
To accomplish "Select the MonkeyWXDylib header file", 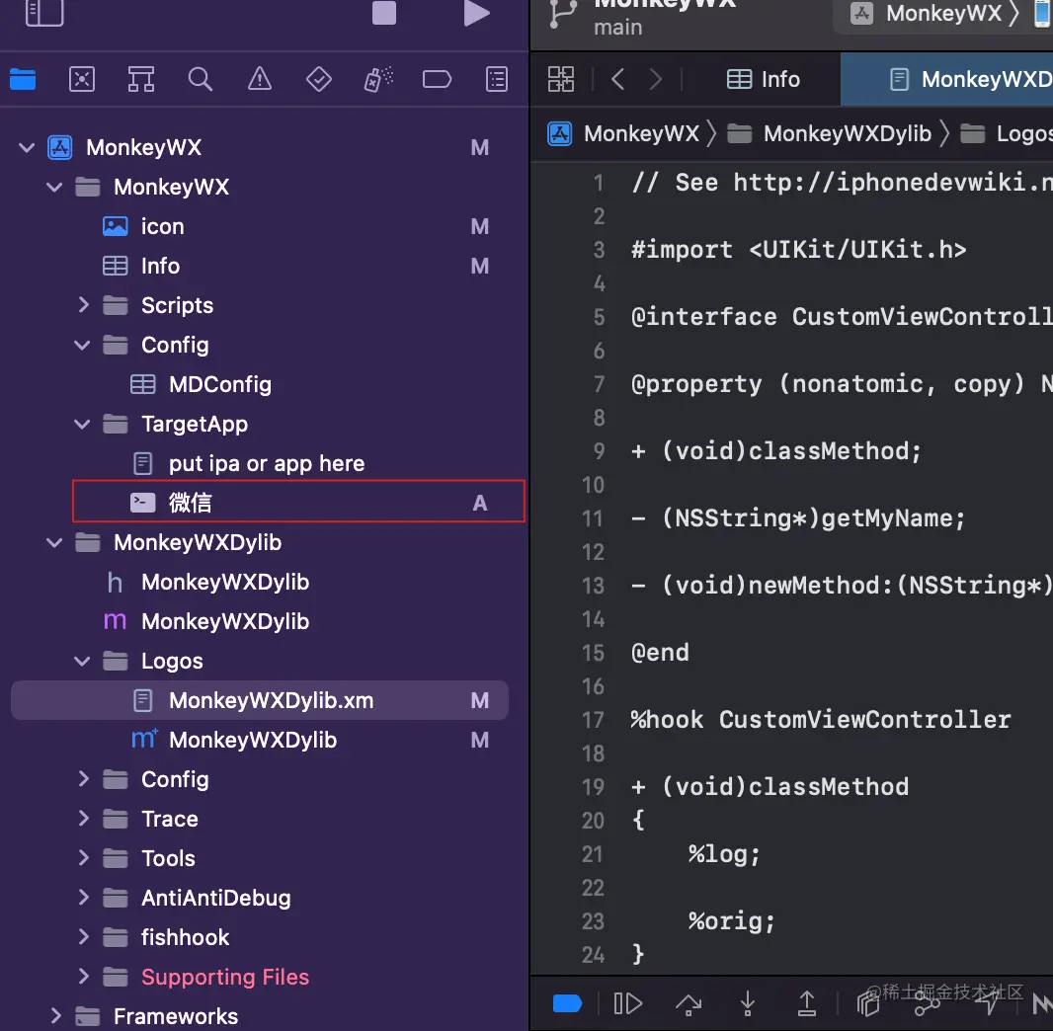I will point(259,582).
